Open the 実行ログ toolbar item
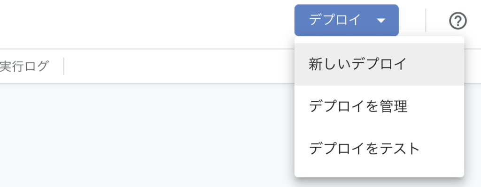The image size is (481, 187). tap(24, 66)
